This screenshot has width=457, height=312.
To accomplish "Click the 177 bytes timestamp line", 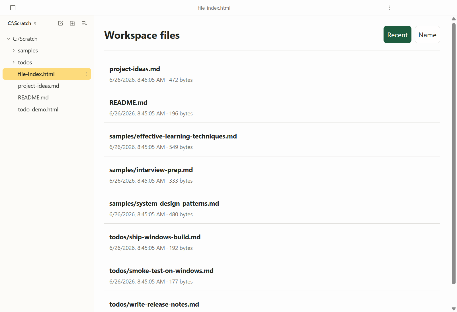I will 151,282.
